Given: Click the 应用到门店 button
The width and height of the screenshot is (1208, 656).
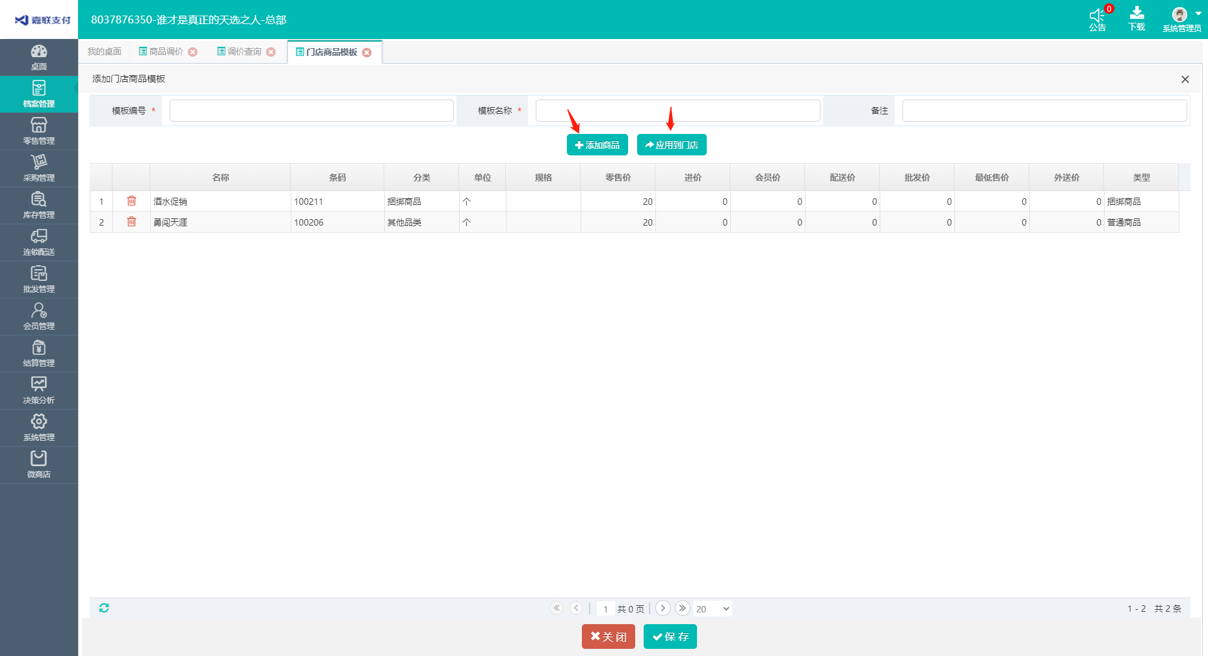Looking at the screenshot, I should click(x=672, y=145).
